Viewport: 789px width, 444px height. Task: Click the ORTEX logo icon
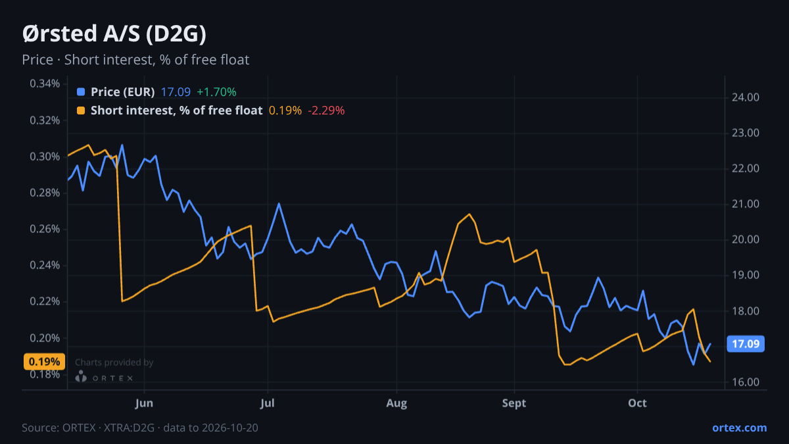click(81, 376)
